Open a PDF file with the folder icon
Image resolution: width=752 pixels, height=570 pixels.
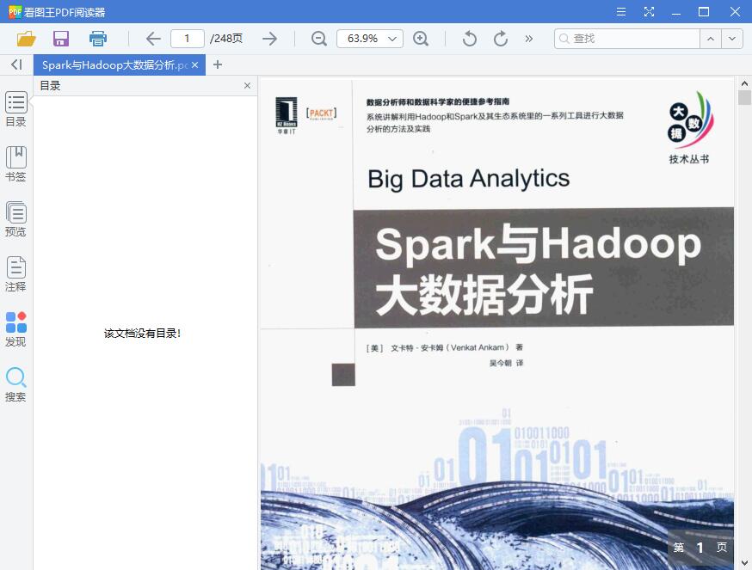click(25, 39)
